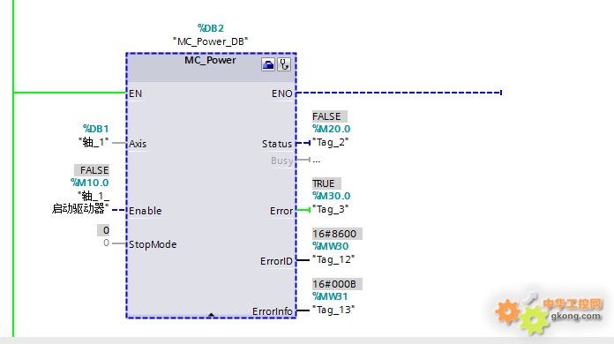This screenshot has height=344, width=614.
Task: Click the ENO output pin
Action: [x=282, y=93]
